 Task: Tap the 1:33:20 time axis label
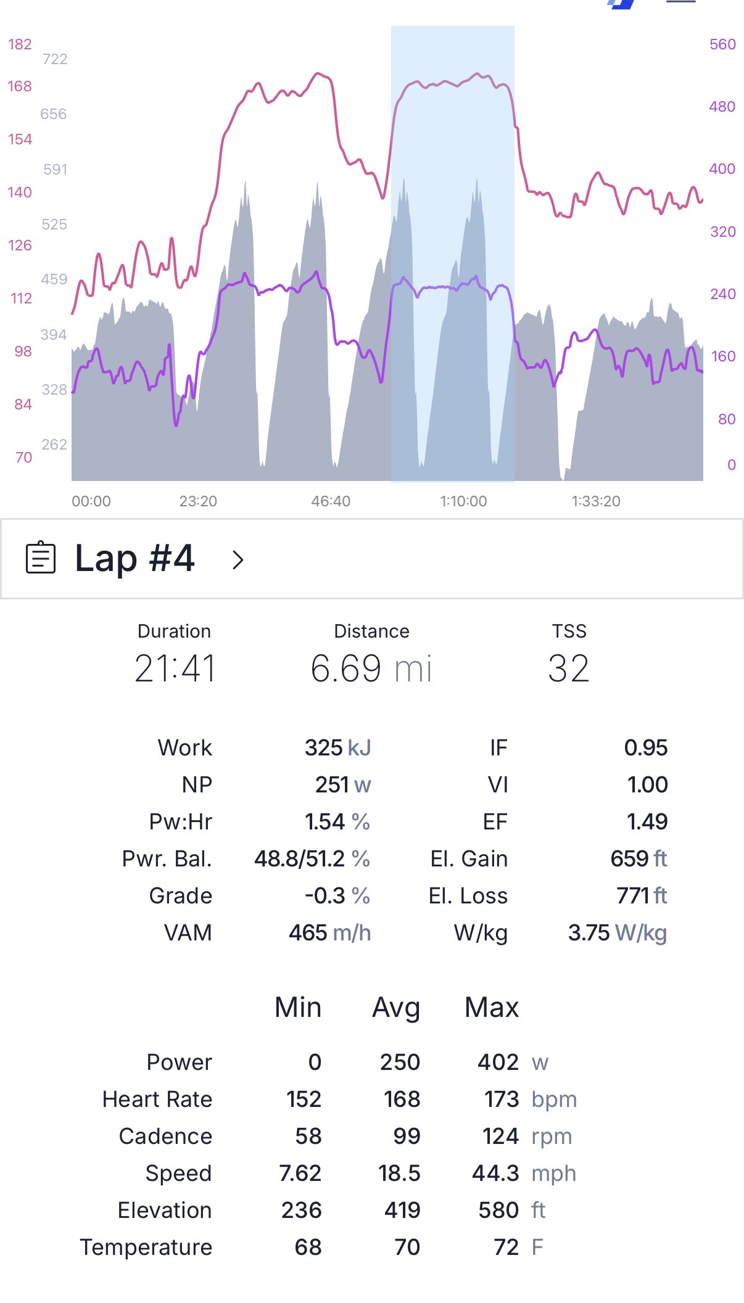596,501
